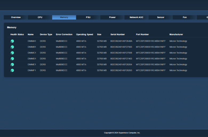Image resolution: width=208 pixels, height=137 pixels.
Task: Switch to the CPU tab
Action: pos(40,17)
